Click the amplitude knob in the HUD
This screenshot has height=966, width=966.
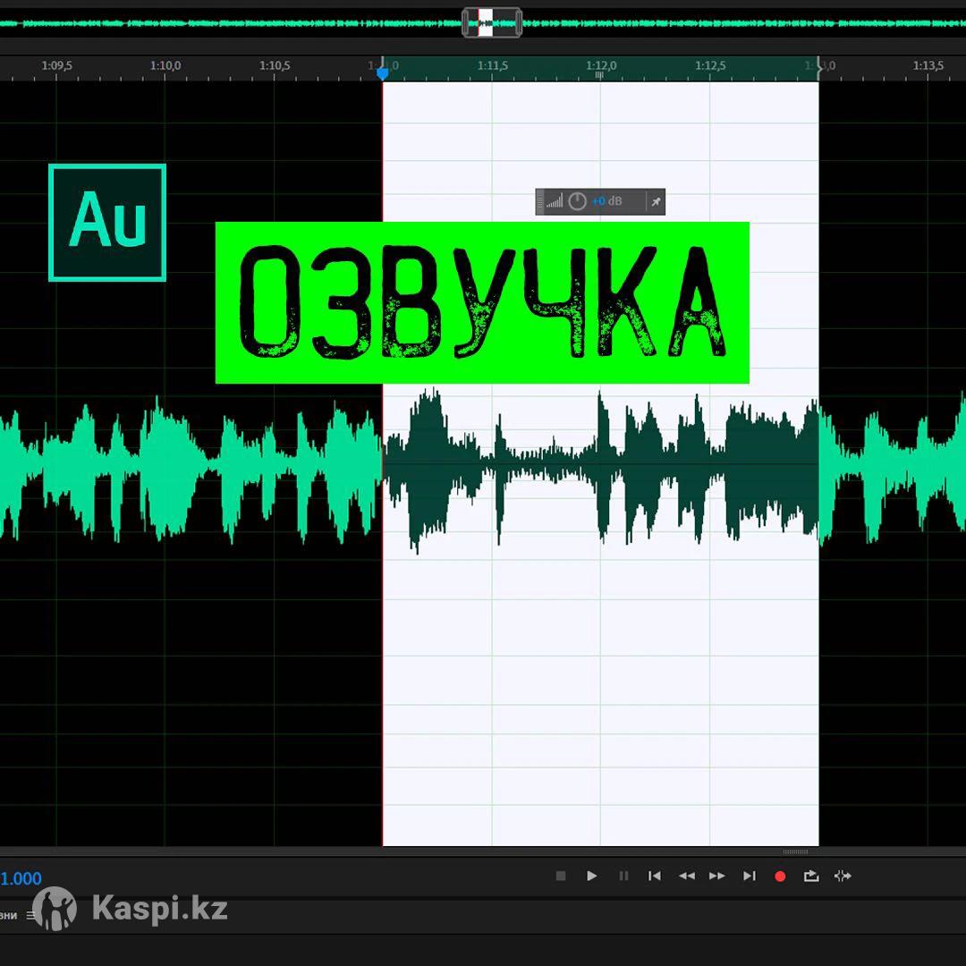pyautogui.click(x=578, y=202)
